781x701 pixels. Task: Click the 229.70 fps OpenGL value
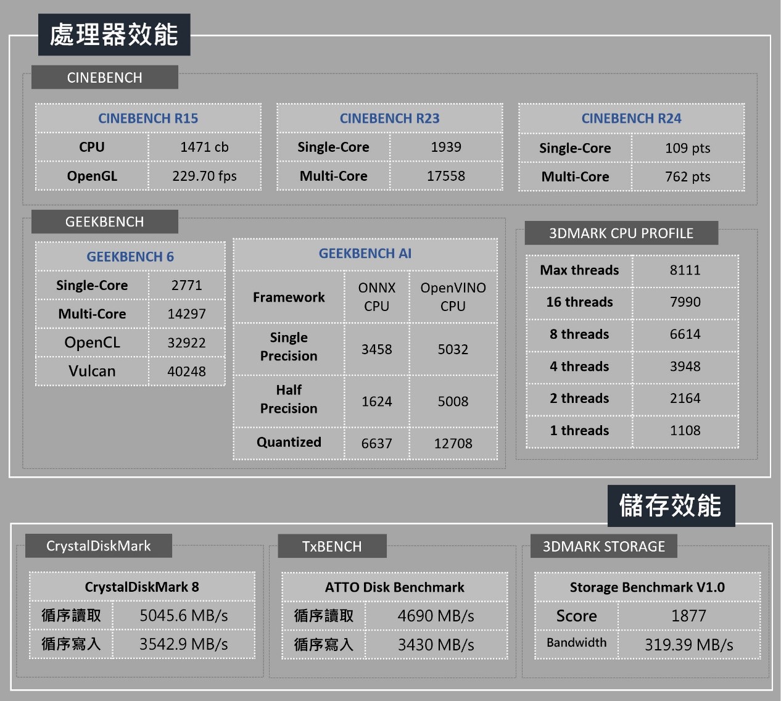(x=205, y=176)
